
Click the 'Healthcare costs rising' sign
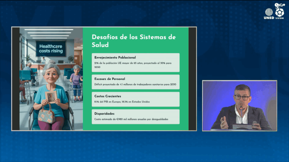51,49
